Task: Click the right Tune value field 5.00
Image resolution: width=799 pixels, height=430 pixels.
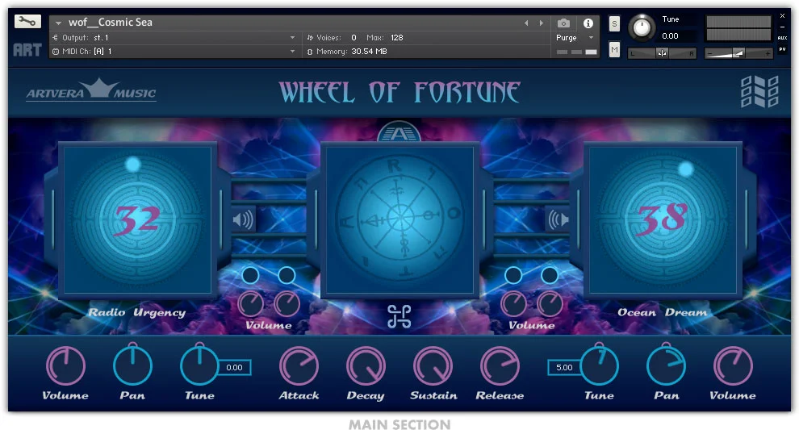Action: pos(565,367)
